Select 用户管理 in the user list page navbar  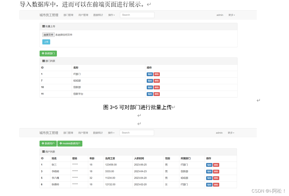click(83, 133)
